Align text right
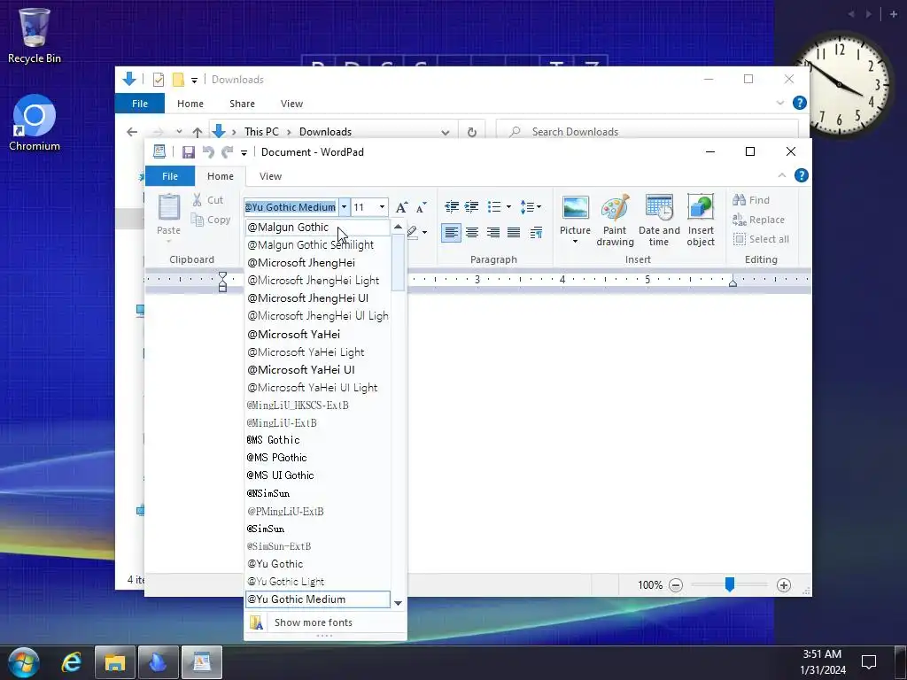 [x=492, y=233]
